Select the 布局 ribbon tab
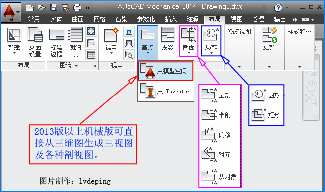This screenshot has width=325, height=192. [x=215, y=19]
